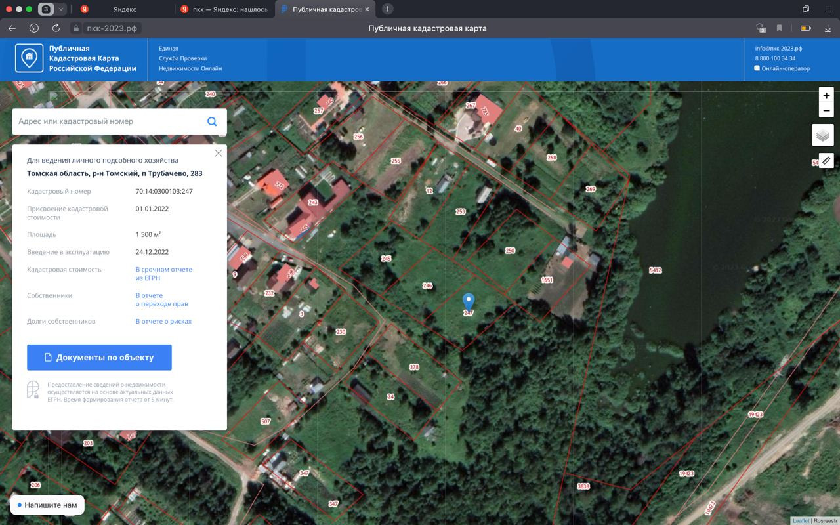The image size is (840, 525).
Task: Select parcel 253 on the map
Action: (460, 212)
